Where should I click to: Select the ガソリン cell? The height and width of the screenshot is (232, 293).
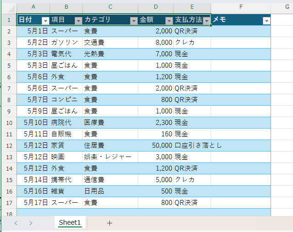click(66, 43)
